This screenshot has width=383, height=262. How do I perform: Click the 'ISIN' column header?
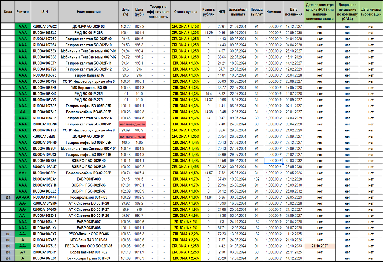coord(44,12)
